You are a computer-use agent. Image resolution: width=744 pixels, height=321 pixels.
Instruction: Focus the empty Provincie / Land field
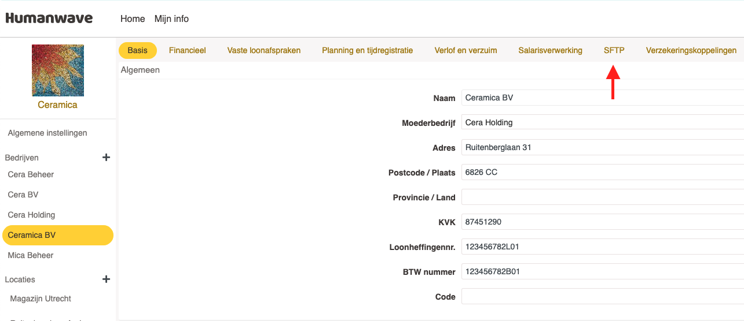(x=602, y=197)
